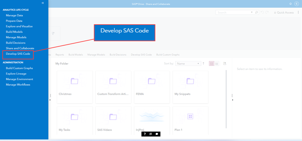
Task: Select Manage Models in side menu
Action: [x=16, y=37]
